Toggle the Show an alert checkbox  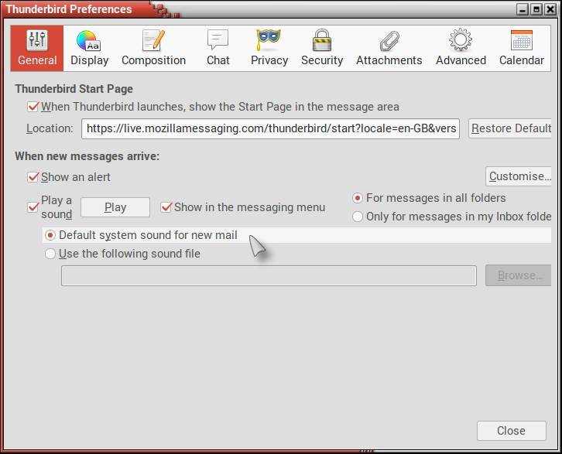(x=33, y=177)
